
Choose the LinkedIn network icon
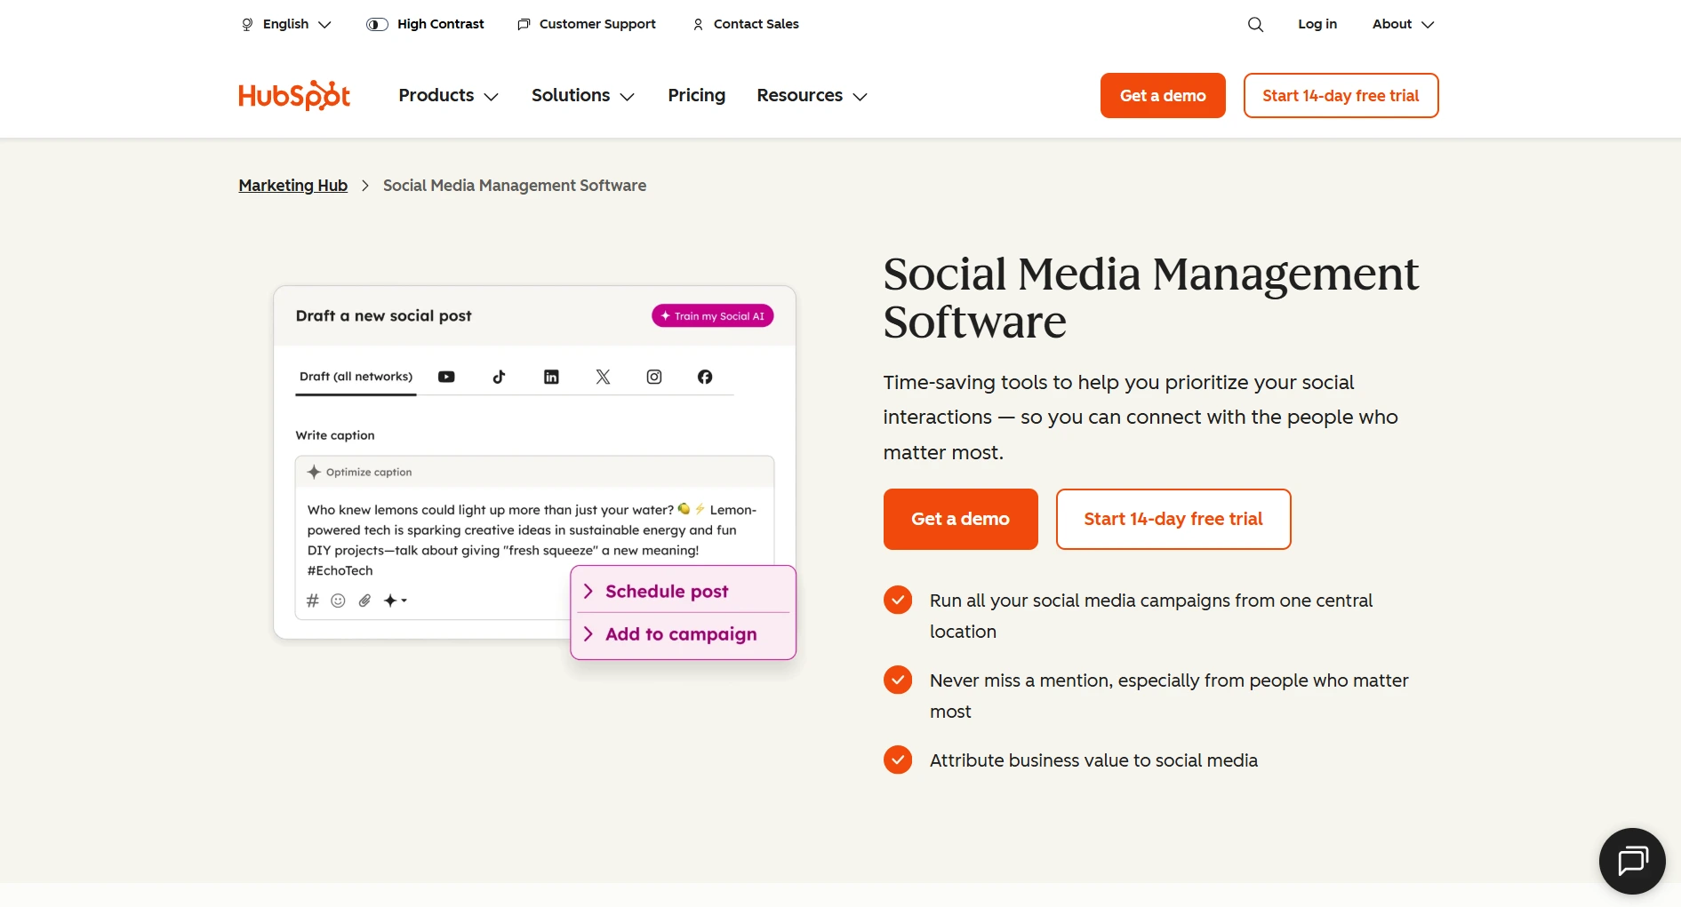(551, 377)
